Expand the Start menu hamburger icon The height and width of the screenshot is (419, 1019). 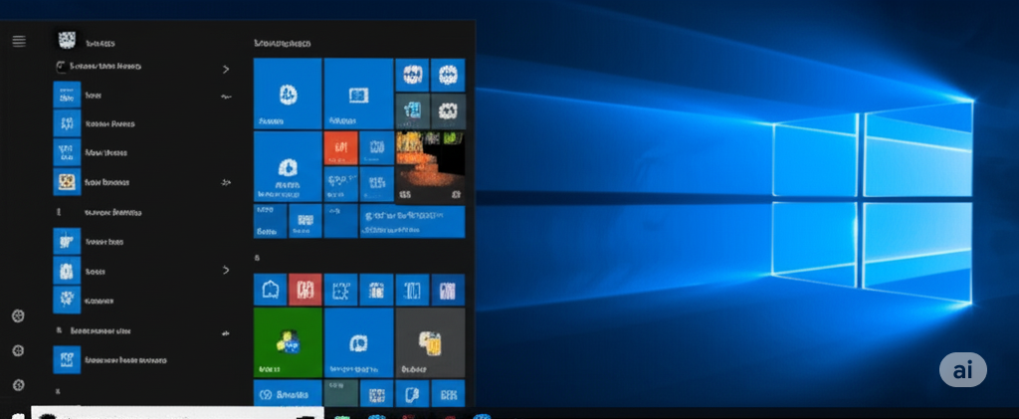pos(19,41)
